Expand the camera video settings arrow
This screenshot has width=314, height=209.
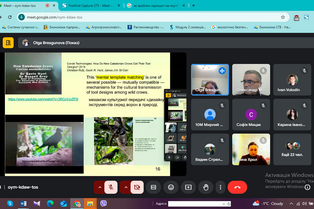pos(125,187)
